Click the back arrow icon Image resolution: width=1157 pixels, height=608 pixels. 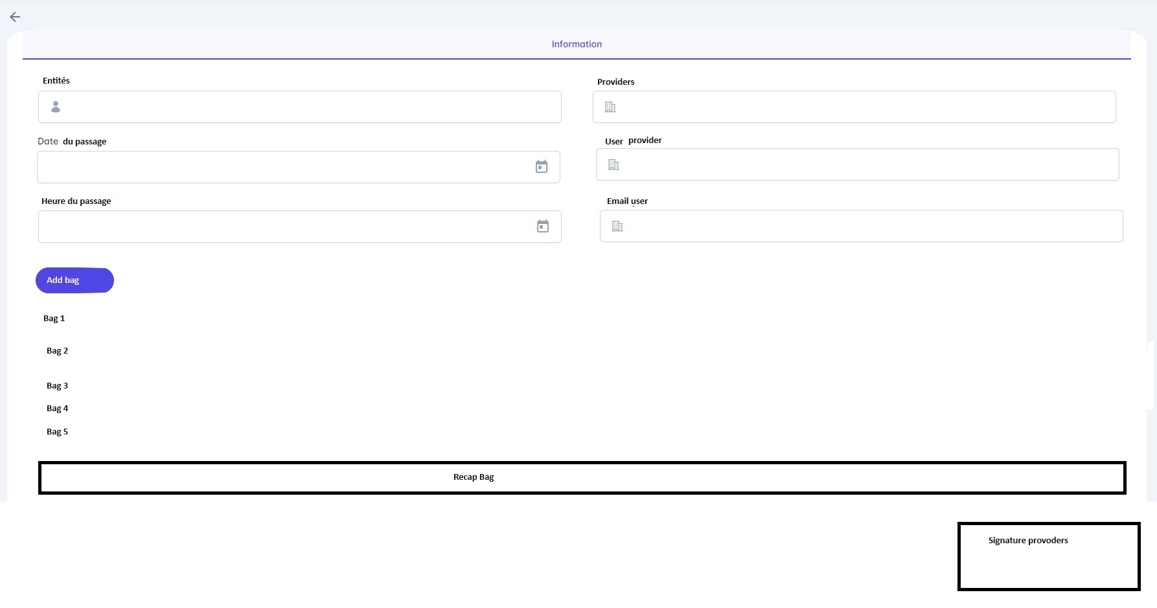(x=15, y=17)
